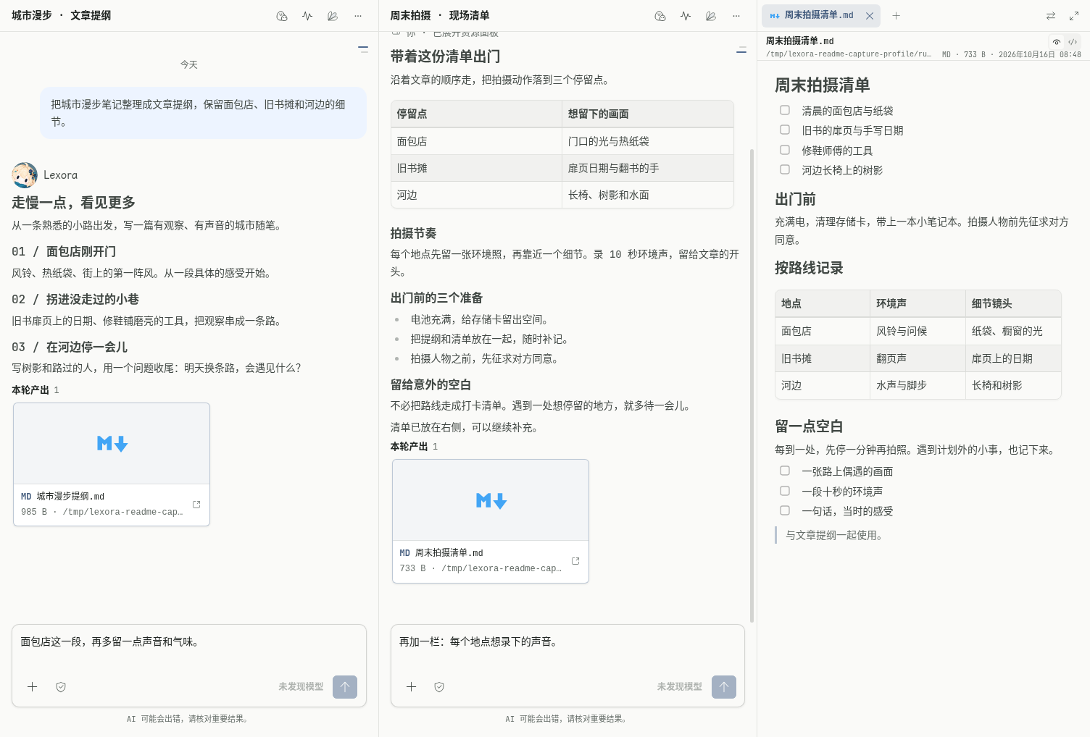Add a new tab in the file viewer

(896, 16)
